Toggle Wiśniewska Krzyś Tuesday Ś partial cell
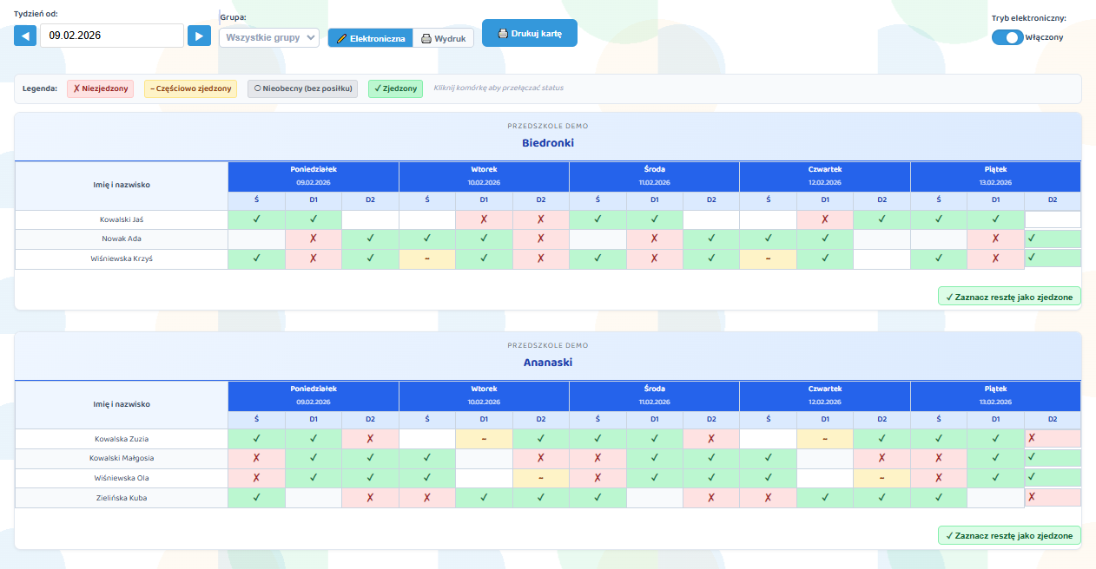 [x=427, y=258]
